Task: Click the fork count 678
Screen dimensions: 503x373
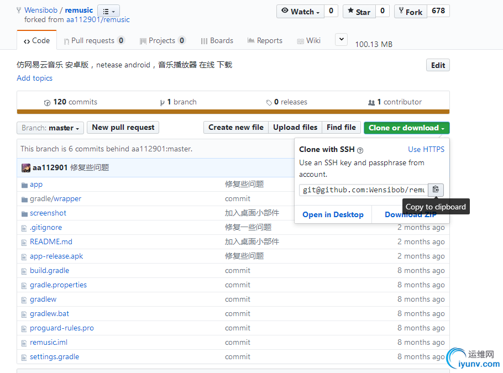Action: [x=438, y=11]
